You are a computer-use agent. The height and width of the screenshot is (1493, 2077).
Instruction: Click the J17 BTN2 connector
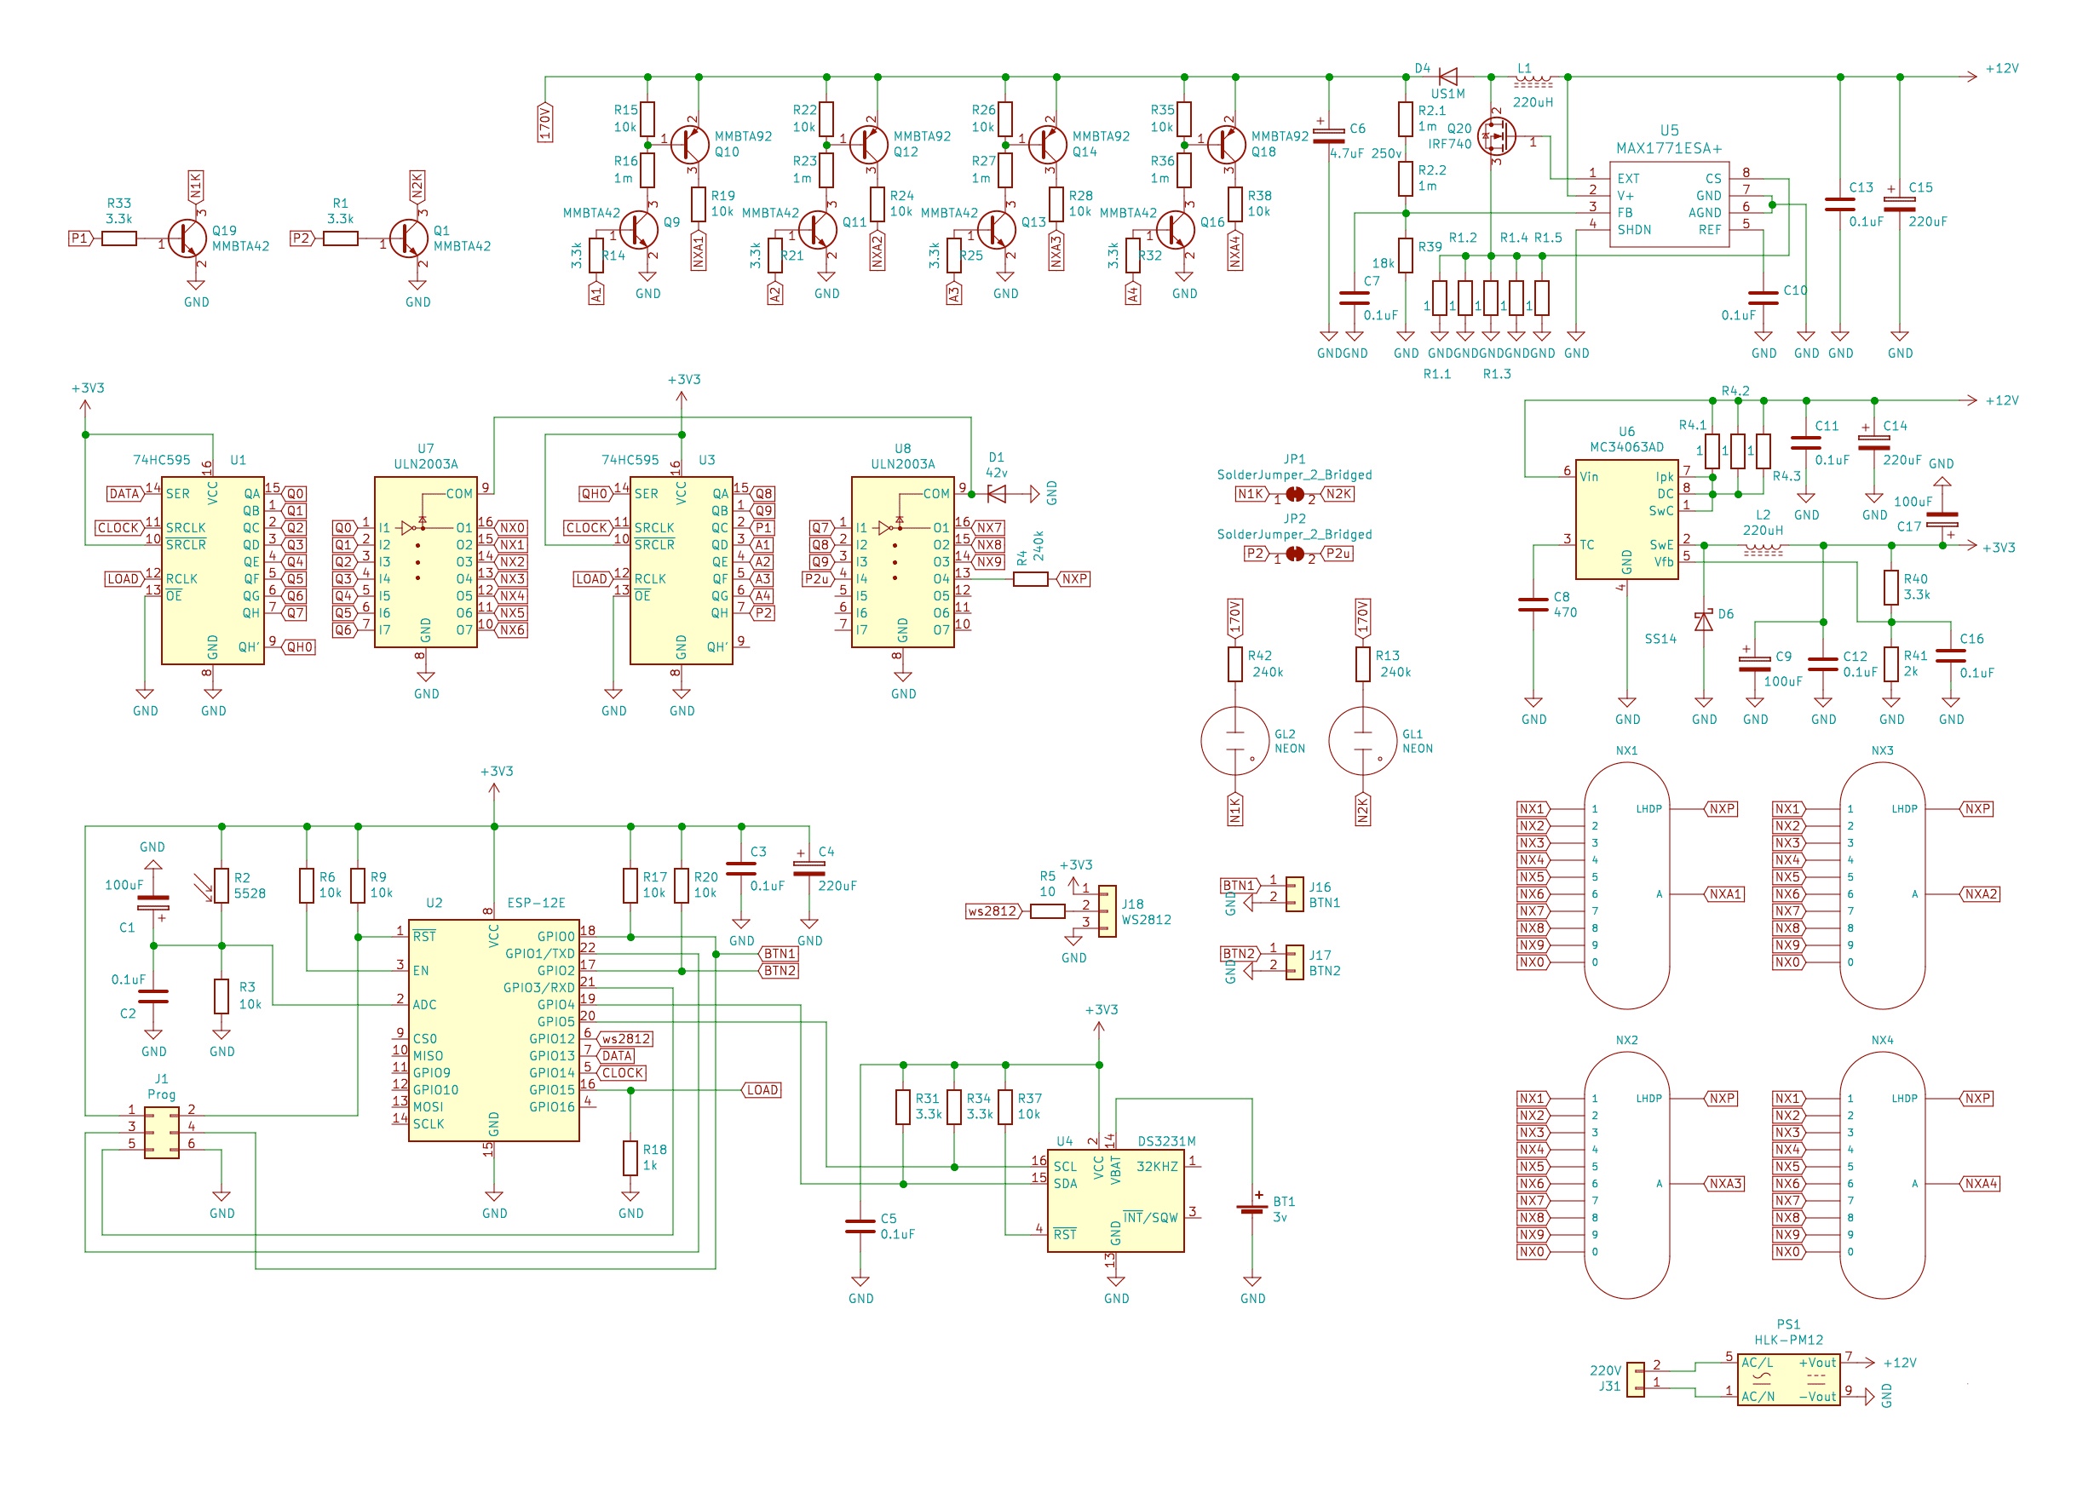pyautogui.click(x=1294, y=962)
